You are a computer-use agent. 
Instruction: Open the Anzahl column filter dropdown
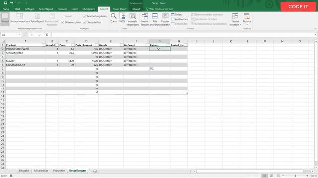pyautogui.click(x=57, y=45)
